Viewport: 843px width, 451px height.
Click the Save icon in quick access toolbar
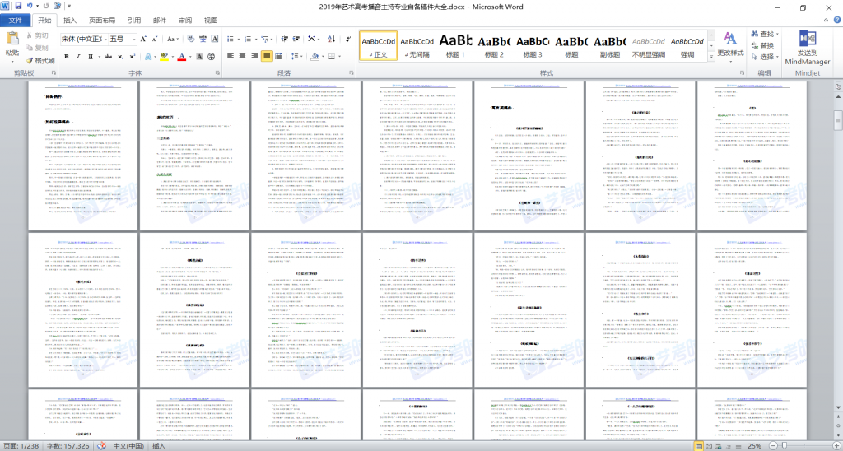[18, 5]
